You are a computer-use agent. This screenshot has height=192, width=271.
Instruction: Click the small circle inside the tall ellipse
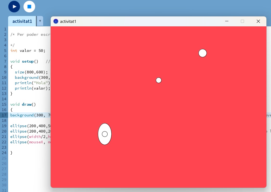105,134
